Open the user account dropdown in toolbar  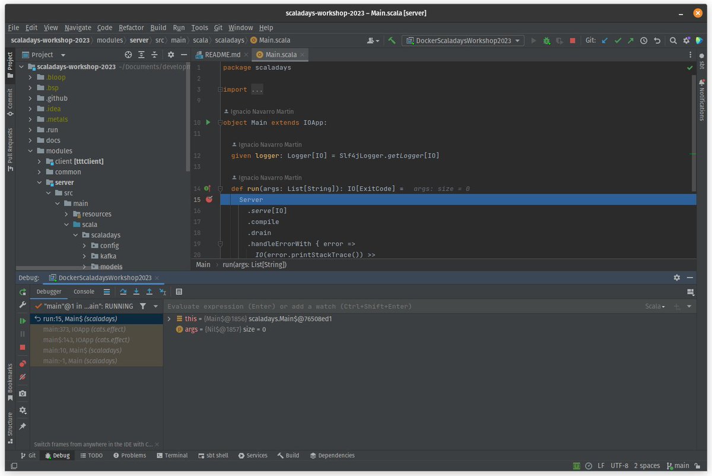(x=373, y=40)
